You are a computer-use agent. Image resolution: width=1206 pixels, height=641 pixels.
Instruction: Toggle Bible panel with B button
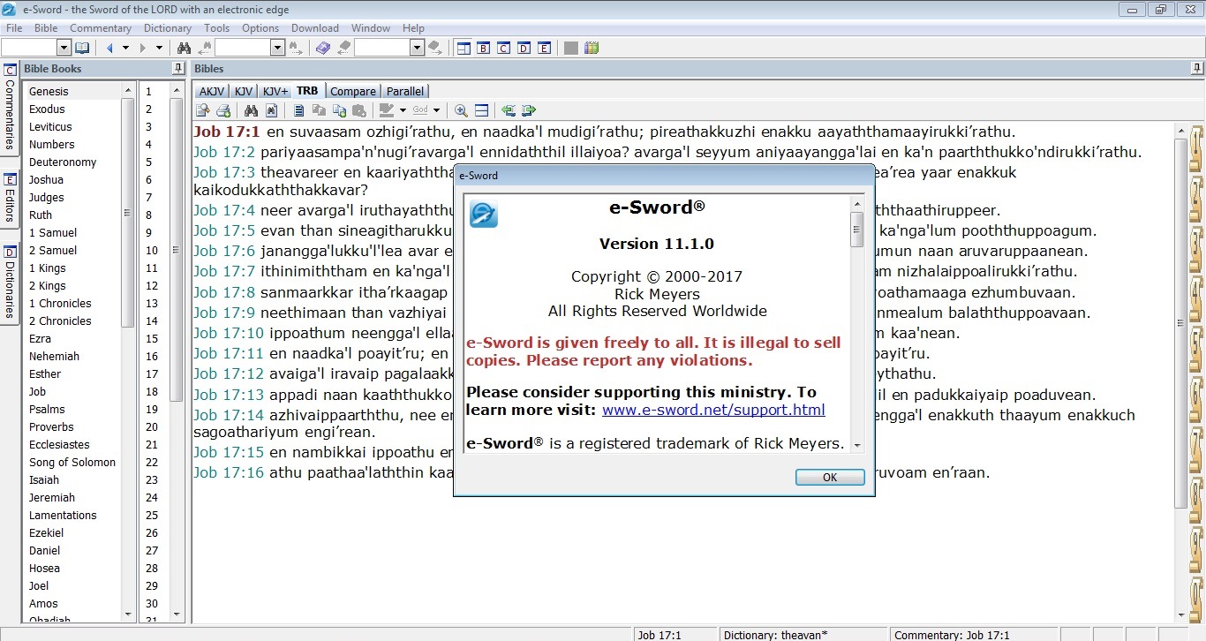483,48
